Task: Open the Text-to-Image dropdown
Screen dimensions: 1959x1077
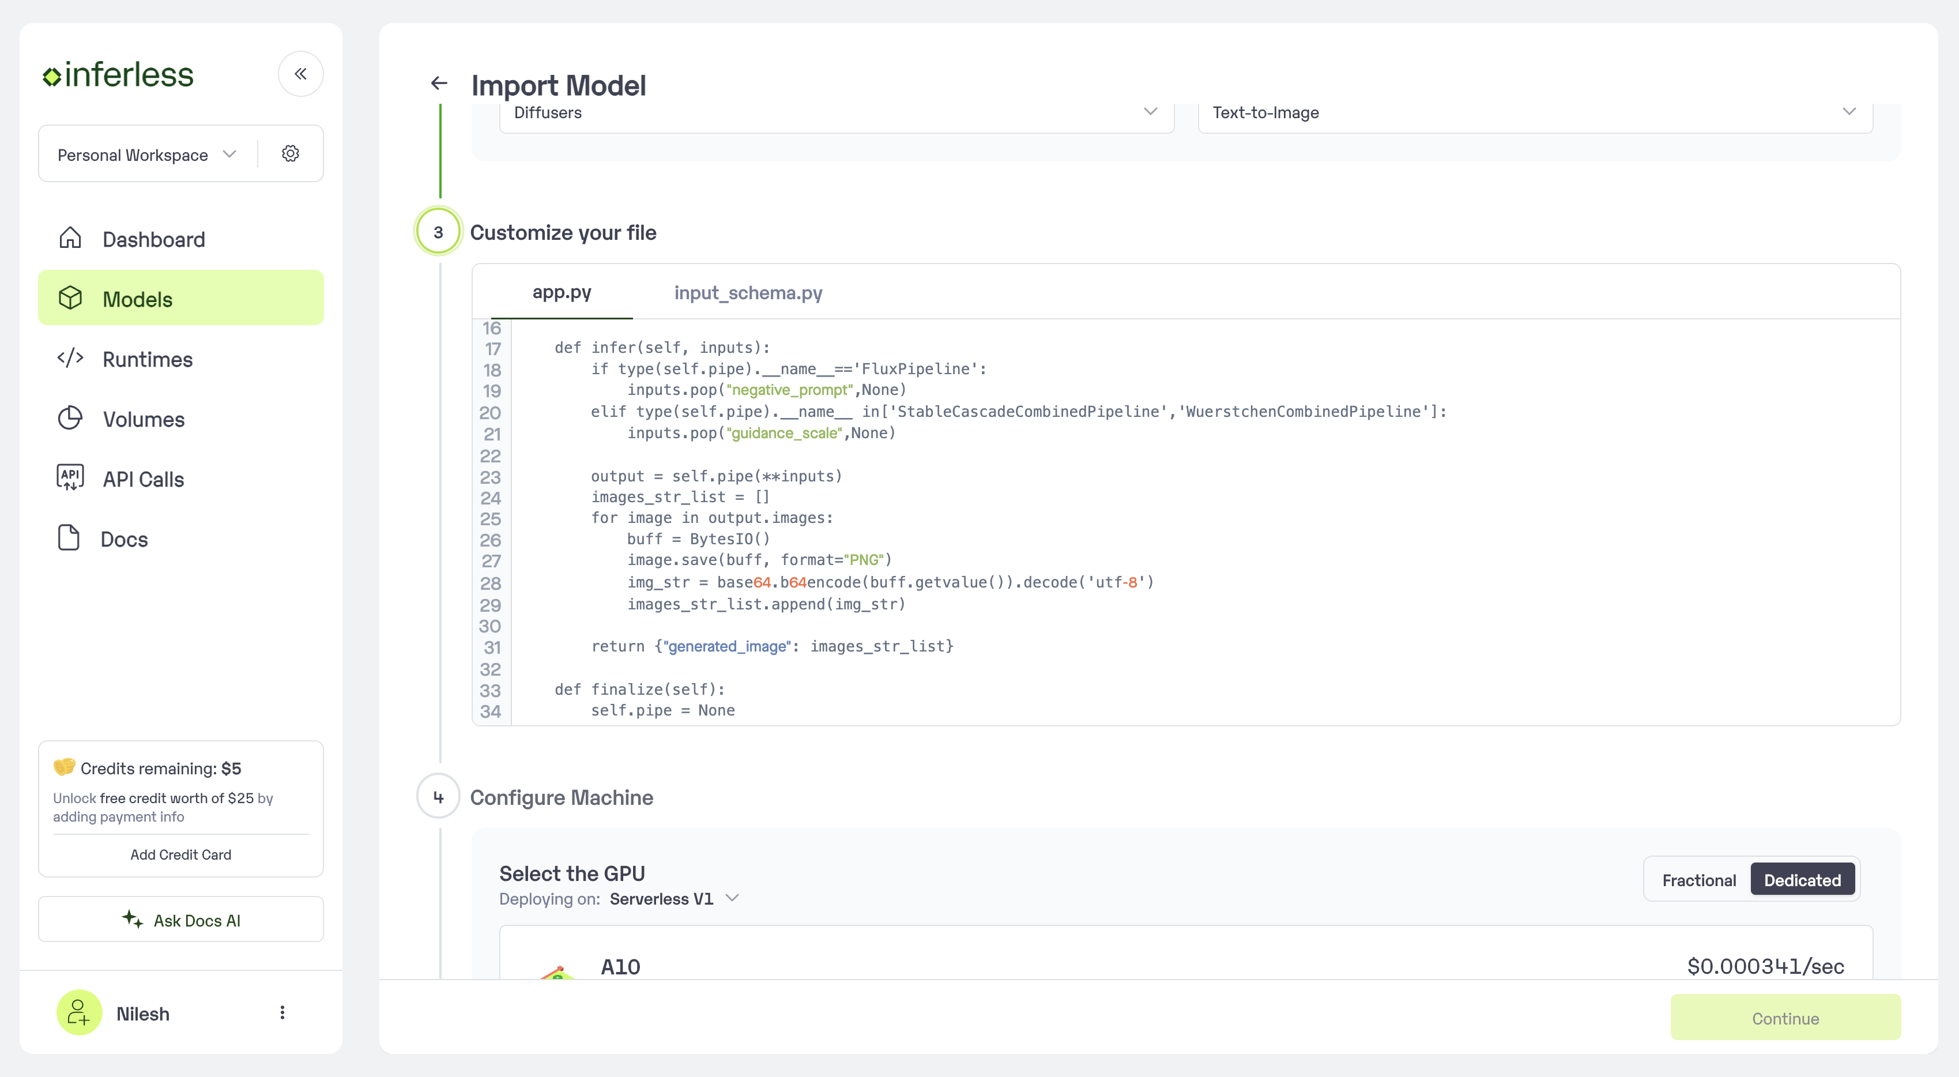Action: [x=1534, y=112]
